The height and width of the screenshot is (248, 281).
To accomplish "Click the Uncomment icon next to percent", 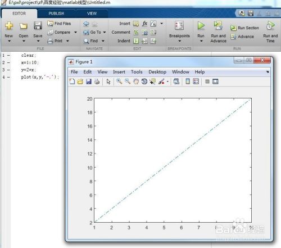I will (145, 33).
